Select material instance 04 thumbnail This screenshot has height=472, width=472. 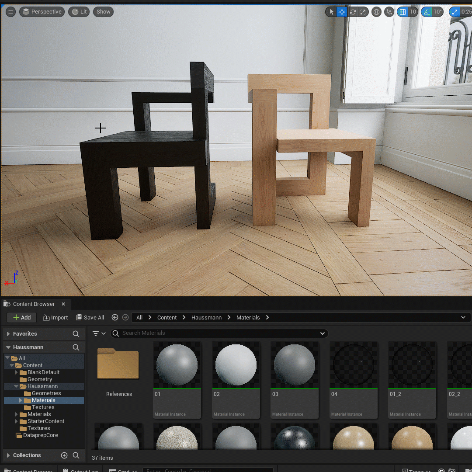point(354,365)
